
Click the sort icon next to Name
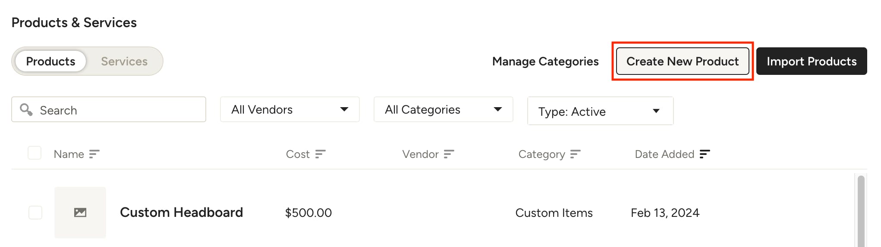tap(94, 154)
